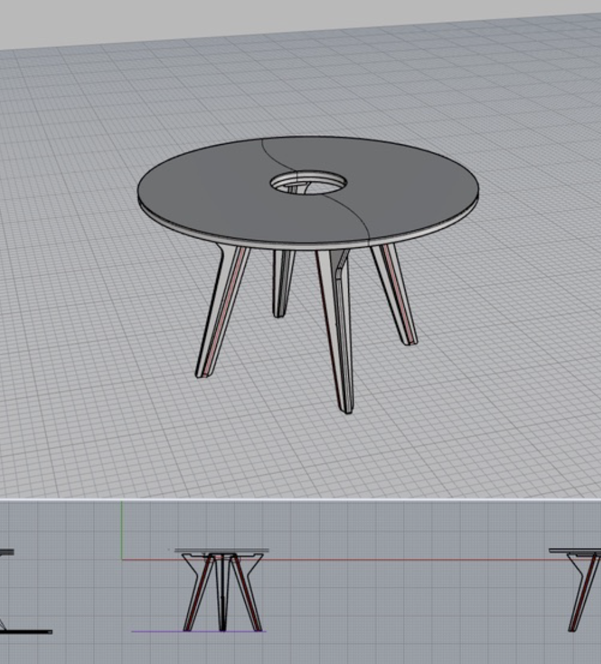Select the front-left table leg with the pink stripe
The image size is (601, 664).
click(222, 311)
